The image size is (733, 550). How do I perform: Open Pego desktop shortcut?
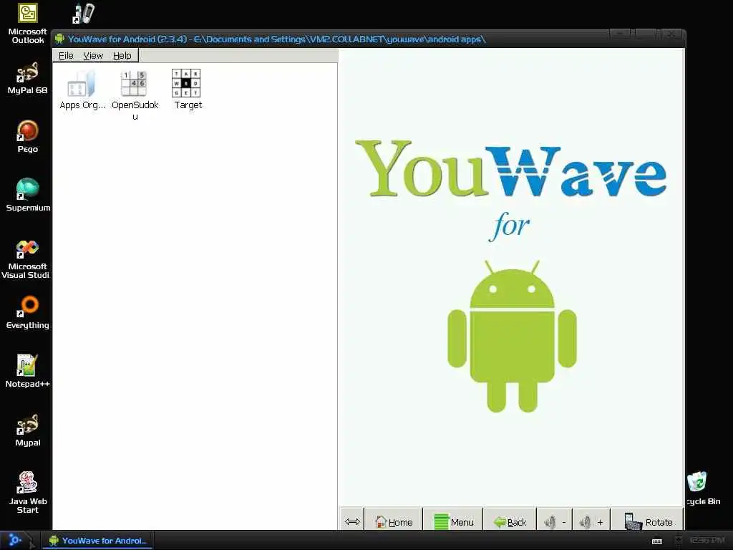pos(28,137)
